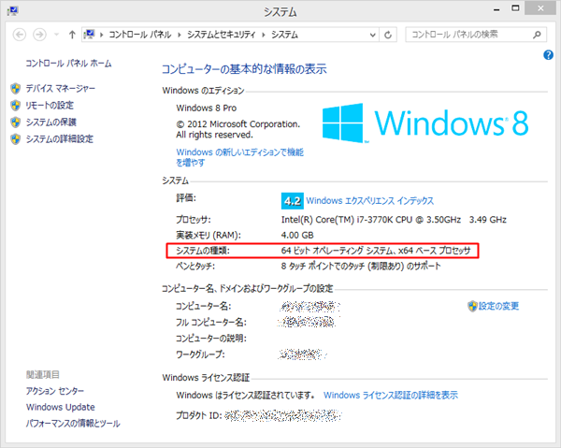This screenshot has height=448, width=561.
Task: Click shield icon beside システムの保護
Action: 15,122
